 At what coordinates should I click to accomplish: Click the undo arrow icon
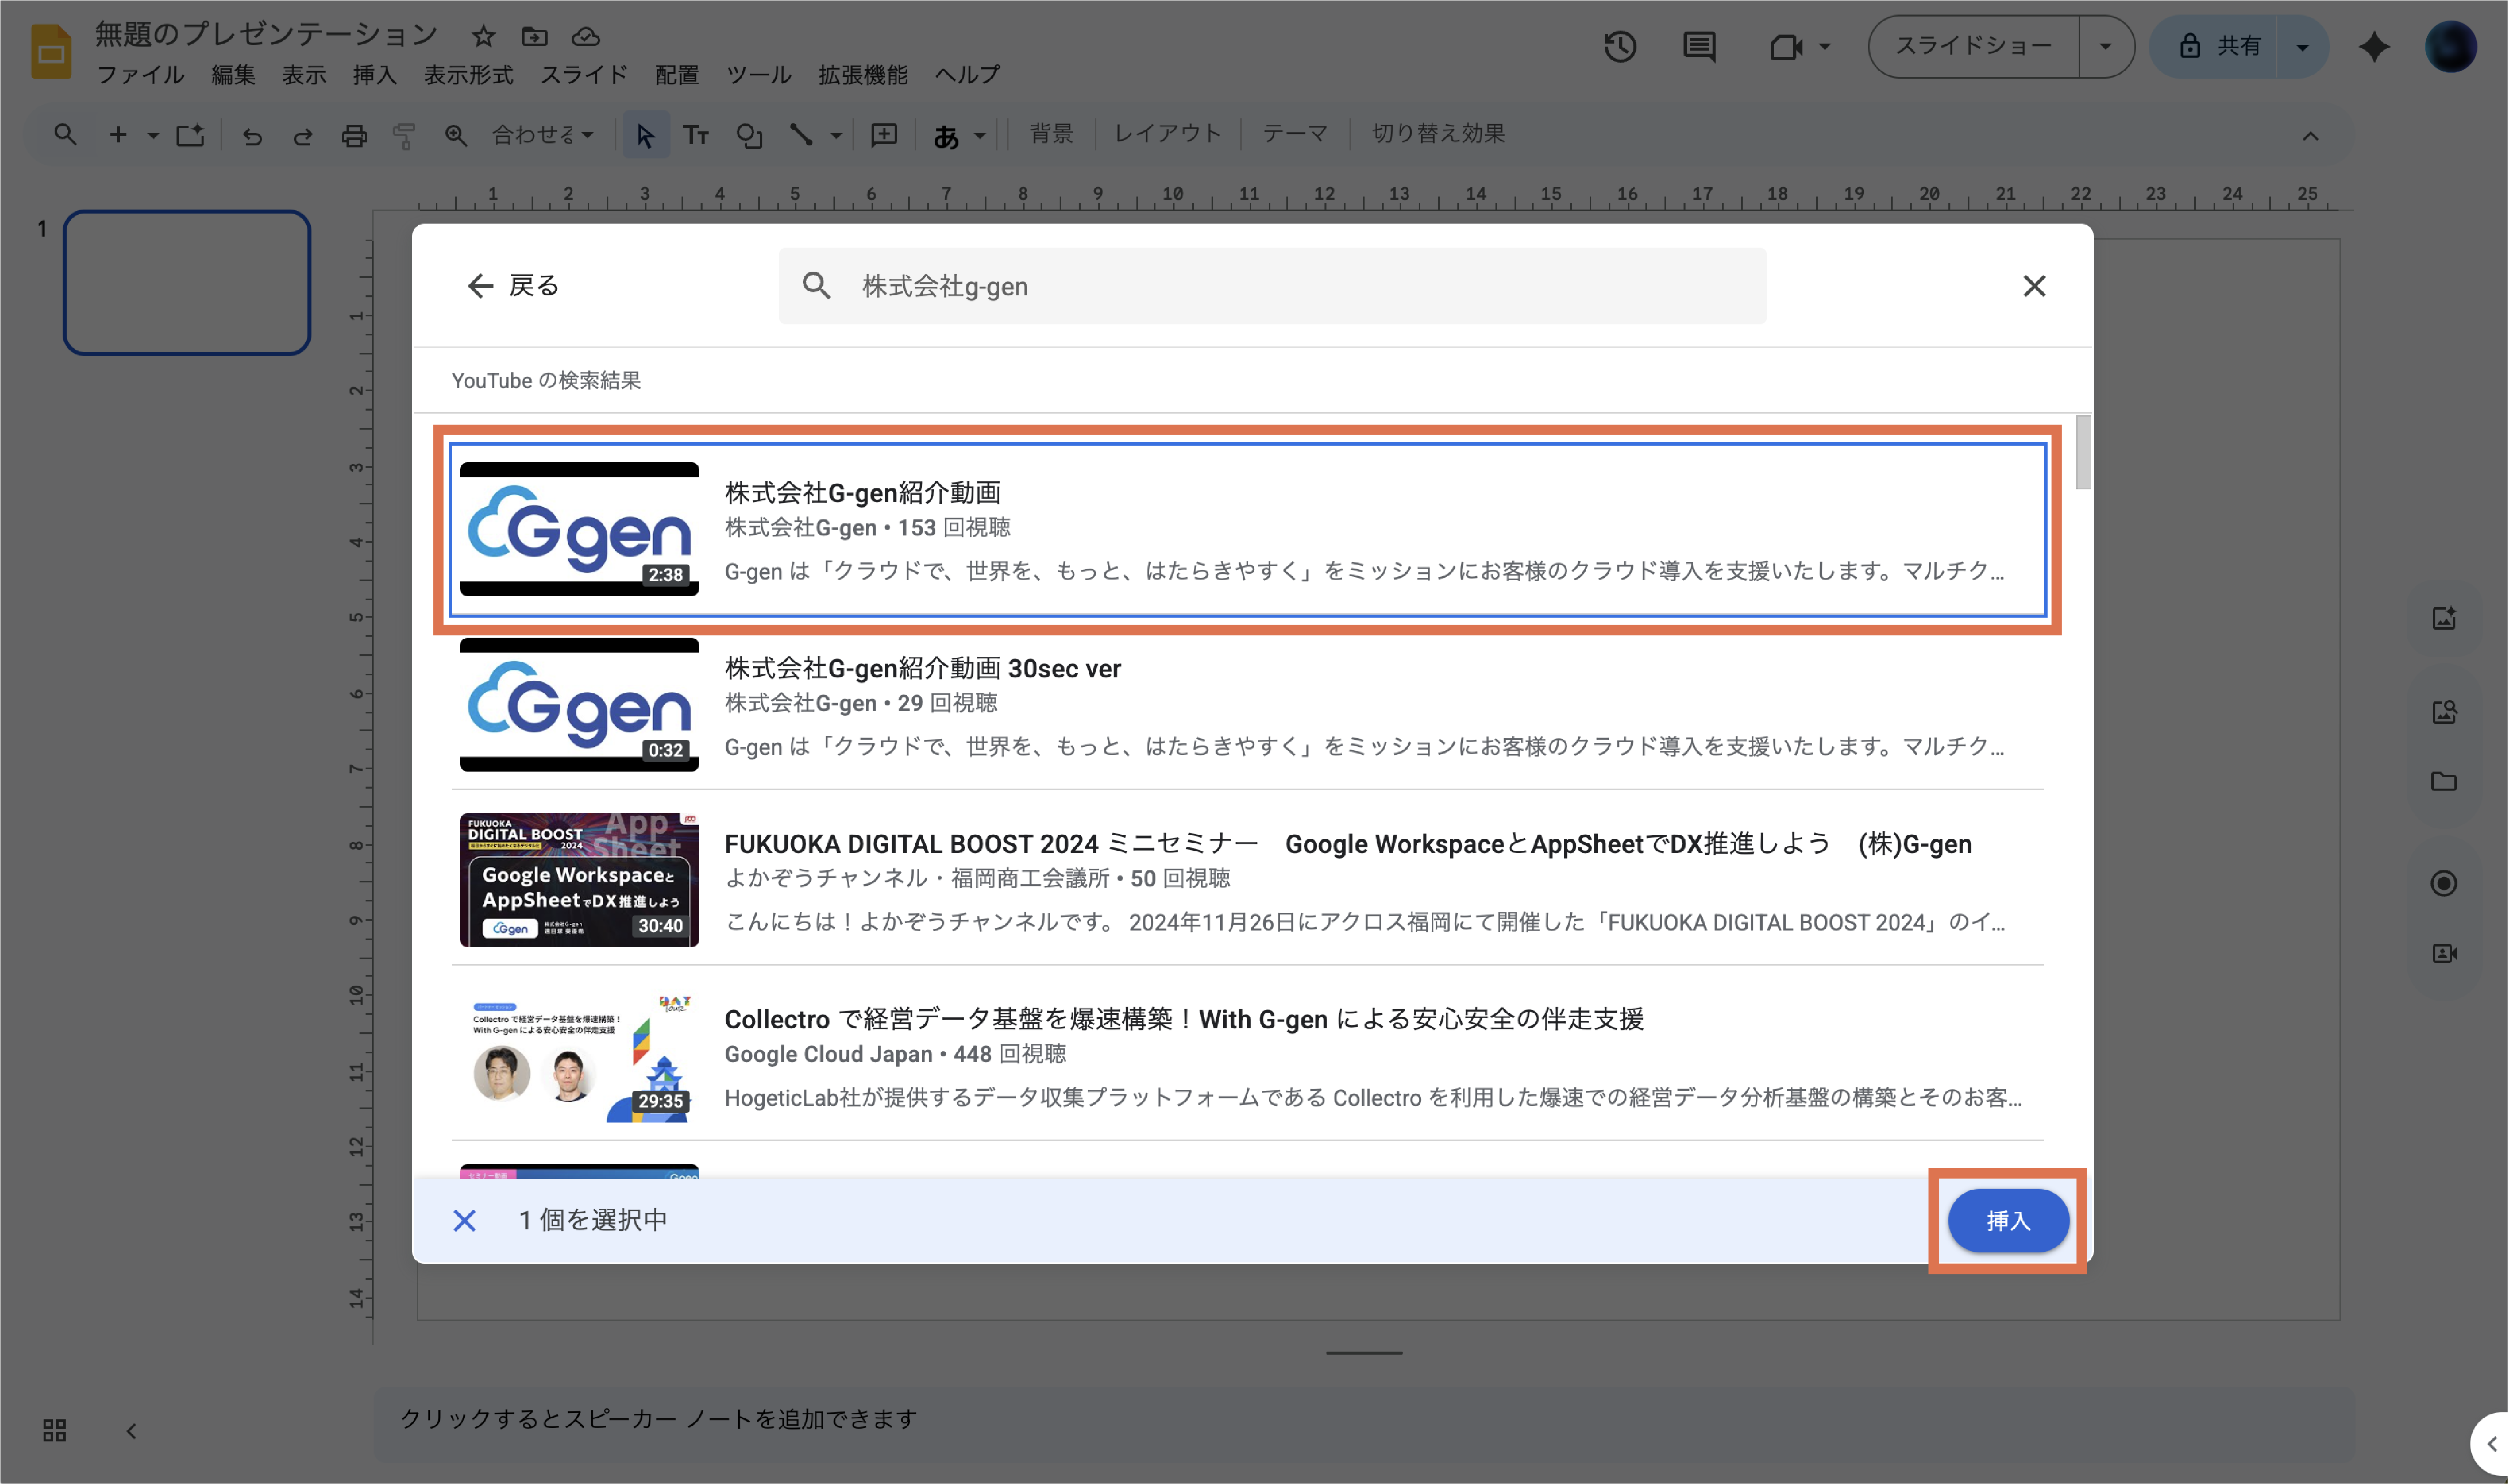(252, 135)
